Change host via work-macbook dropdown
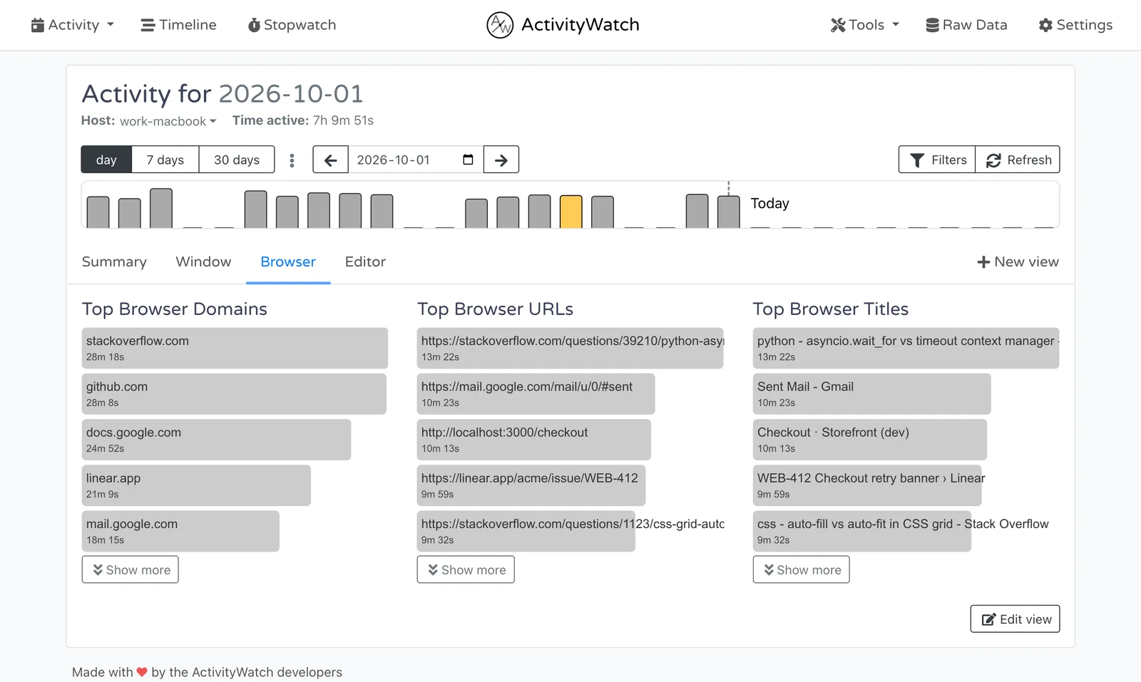The width and height of the screenshot is (1141, 682). tap(168, 121)
